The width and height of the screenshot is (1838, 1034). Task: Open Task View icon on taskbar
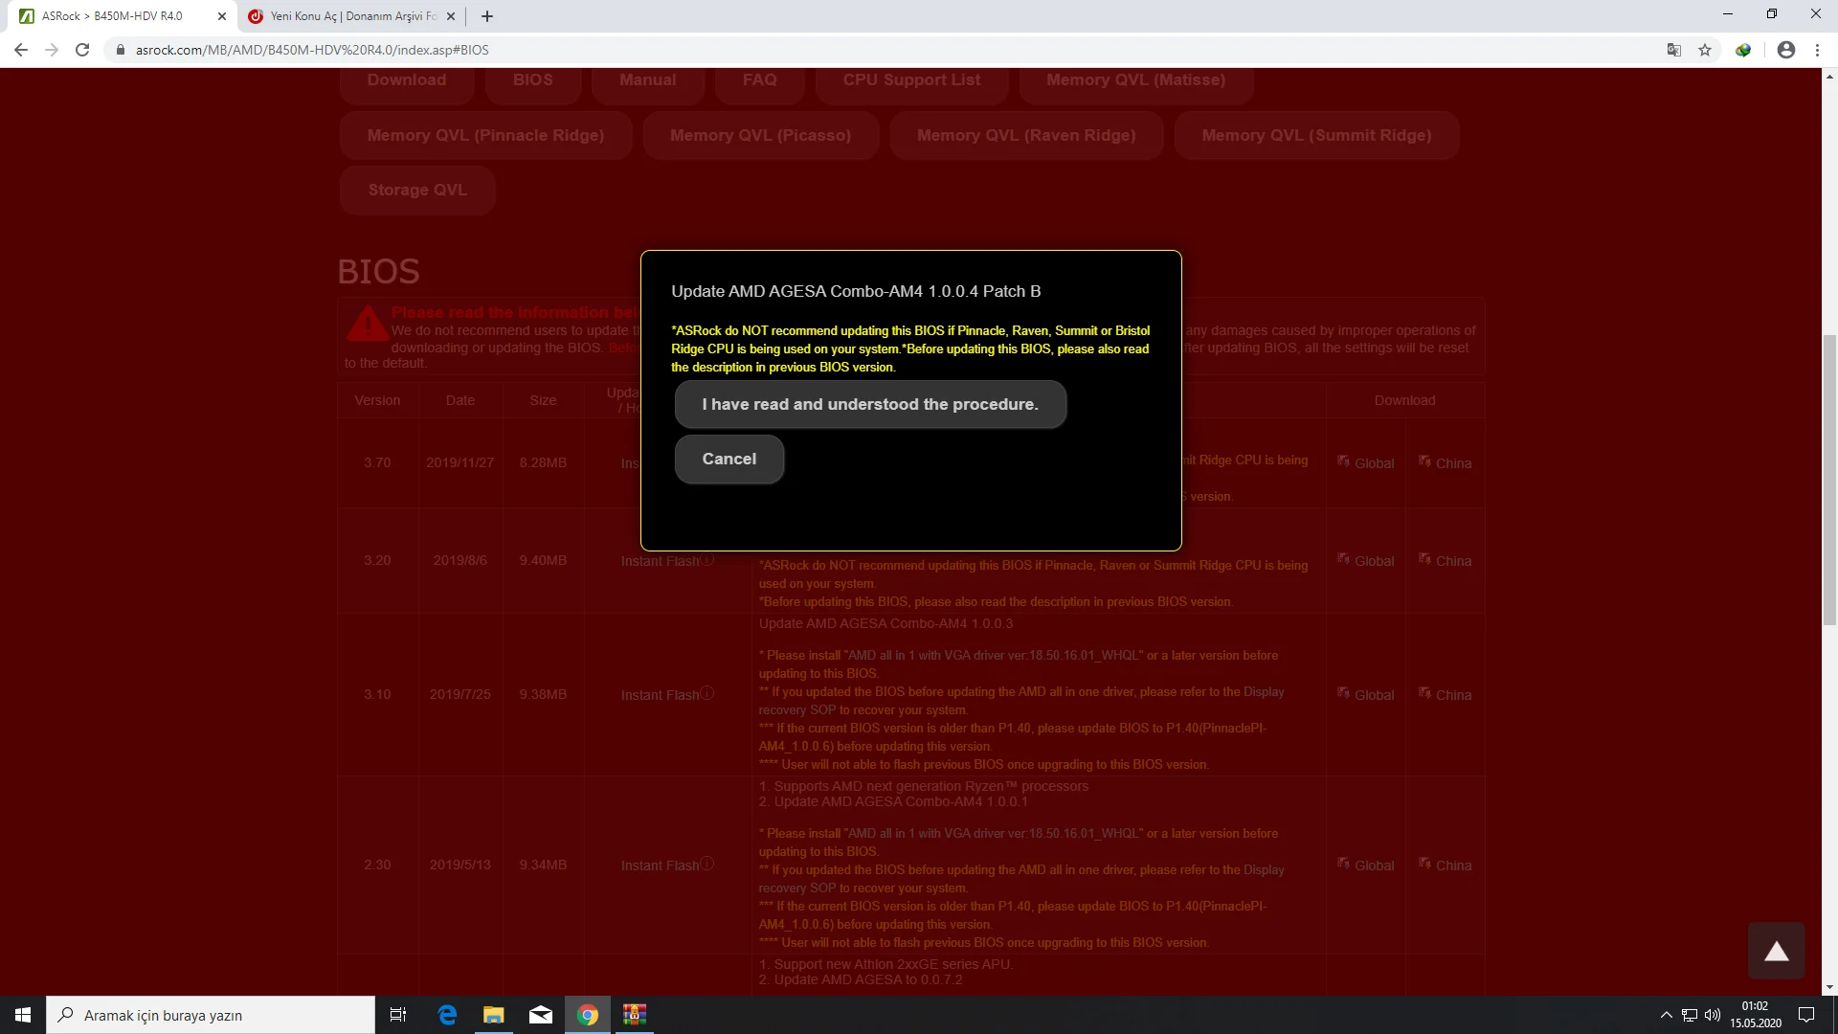coord(398,1015)
